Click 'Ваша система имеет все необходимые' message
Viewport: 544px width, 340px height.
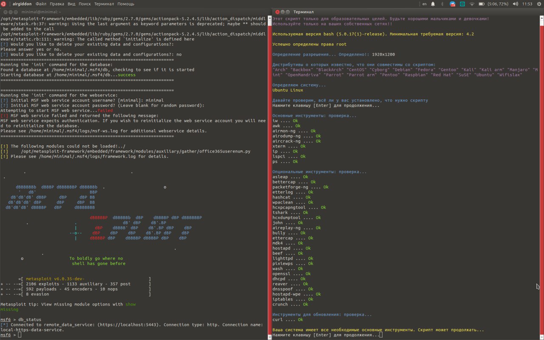point(378,330)
